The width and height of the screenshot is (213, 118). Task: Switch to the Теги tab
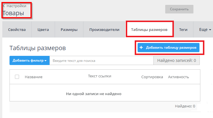[x=183, y=29]
